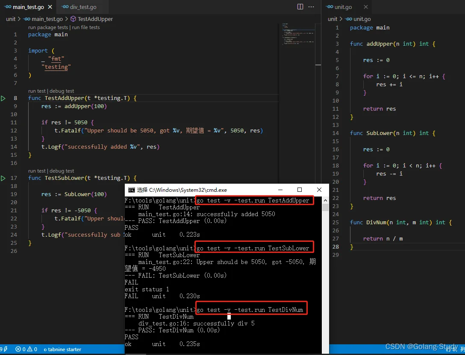
Task: Select 'unit' breadcrumb in right editor
Action: 333,19
